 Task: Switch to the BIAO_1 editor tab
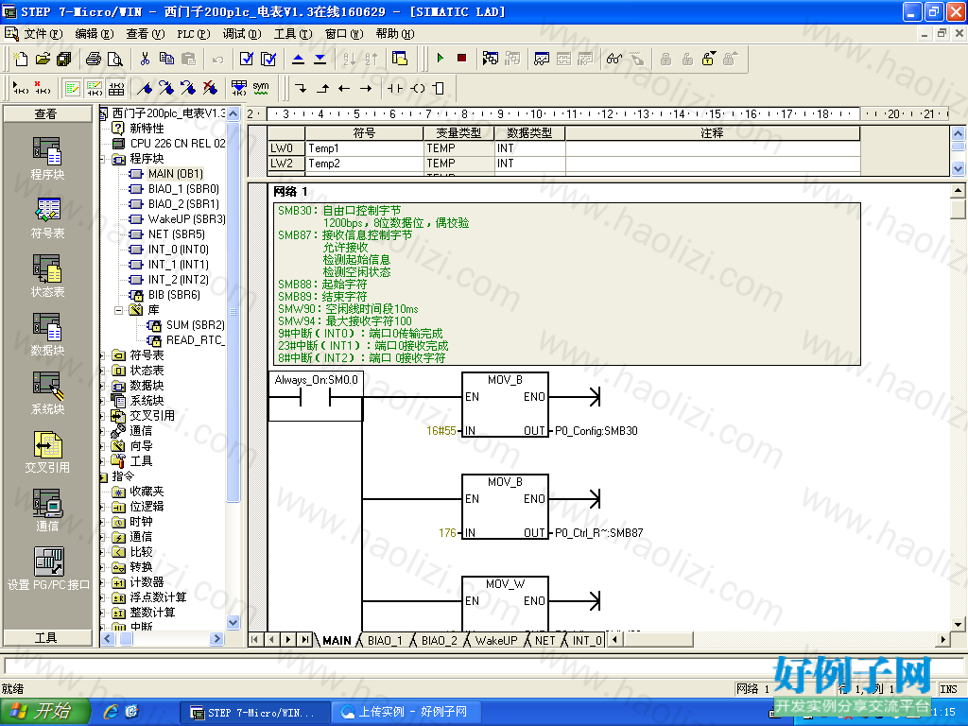pos(385,641)
